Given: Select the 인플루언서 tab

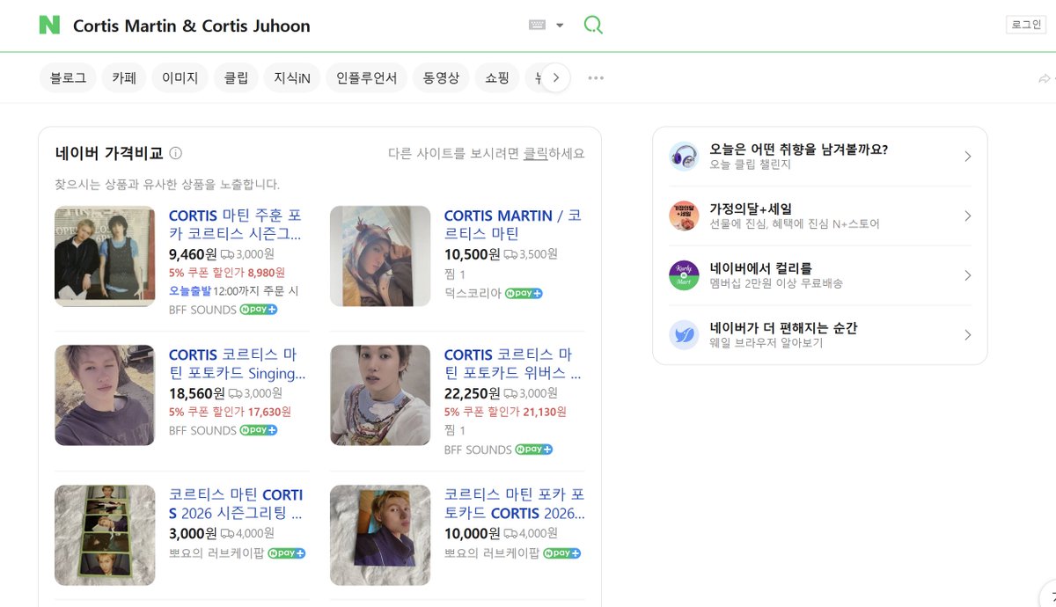Looking at the screenshot, I should 367,77.
